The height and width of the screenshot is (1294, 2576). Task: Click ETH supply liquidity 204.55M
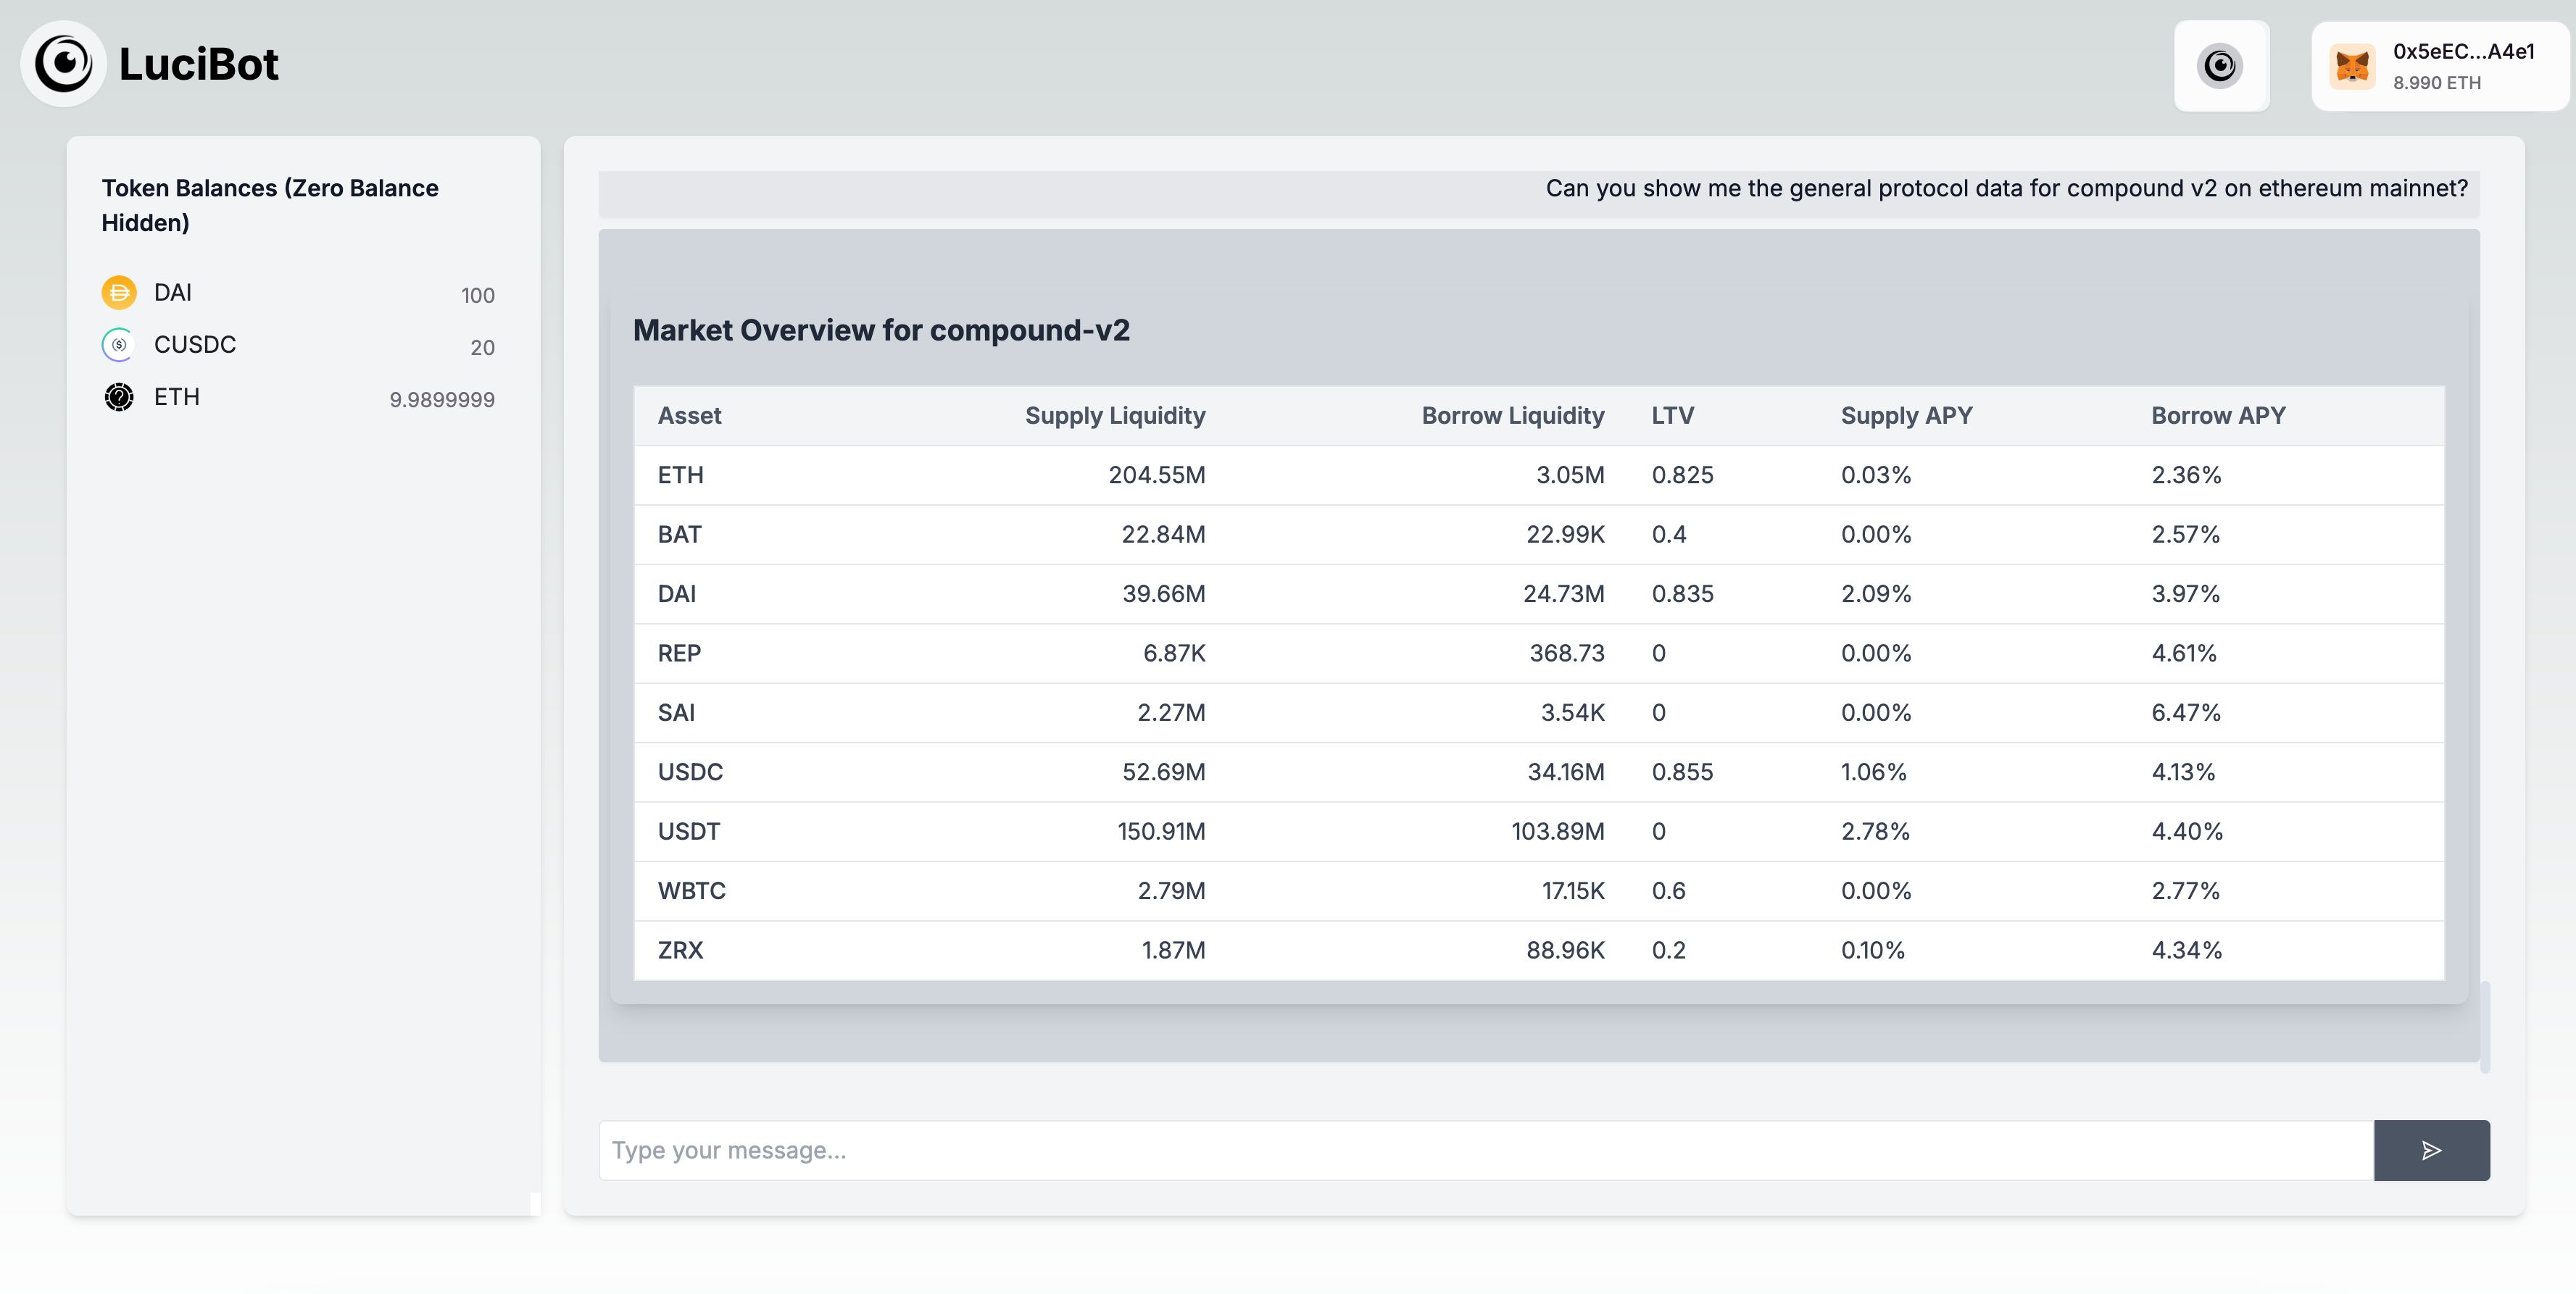(1157, 475)
